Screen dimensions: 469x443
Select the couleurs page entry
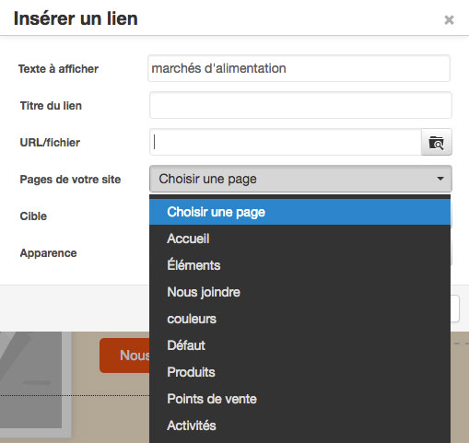[299, 319]
